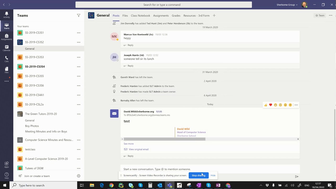The image size is (336, 189).
Task: Open the Sherborne Group organization dropdown
Action: [x=287, y=5]
